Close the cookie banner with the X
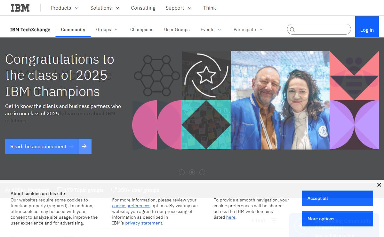 (x=379, y=185)
